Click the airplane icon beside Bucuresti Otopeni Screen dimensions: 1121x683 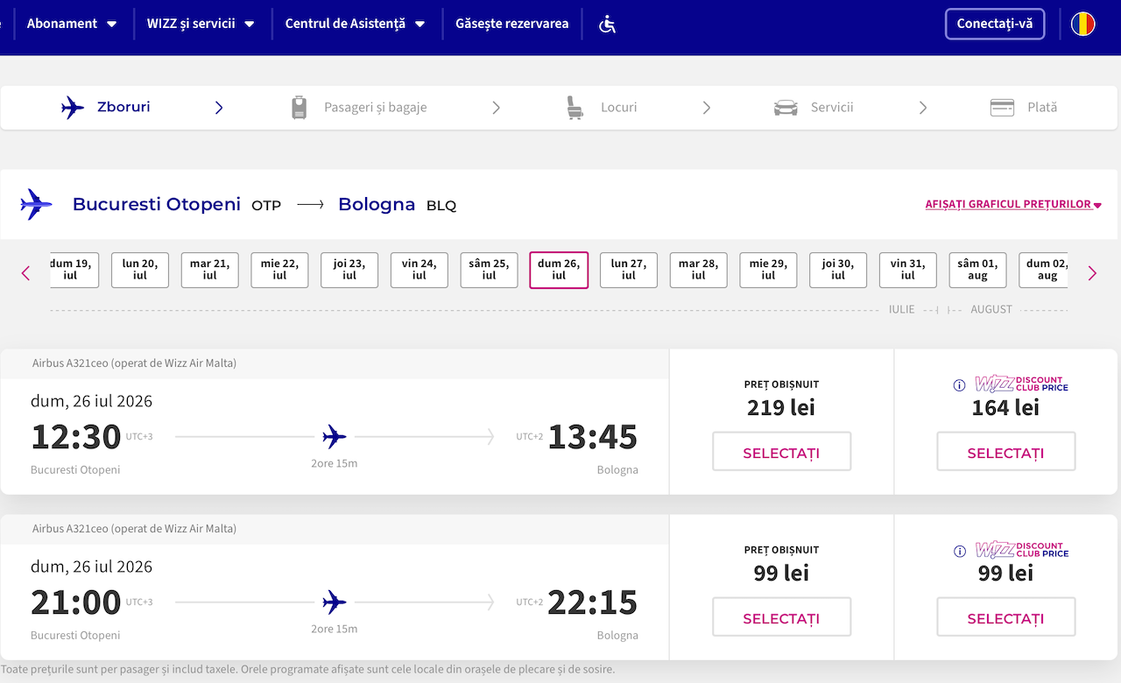pyautogui.click(x=37, y=204)
